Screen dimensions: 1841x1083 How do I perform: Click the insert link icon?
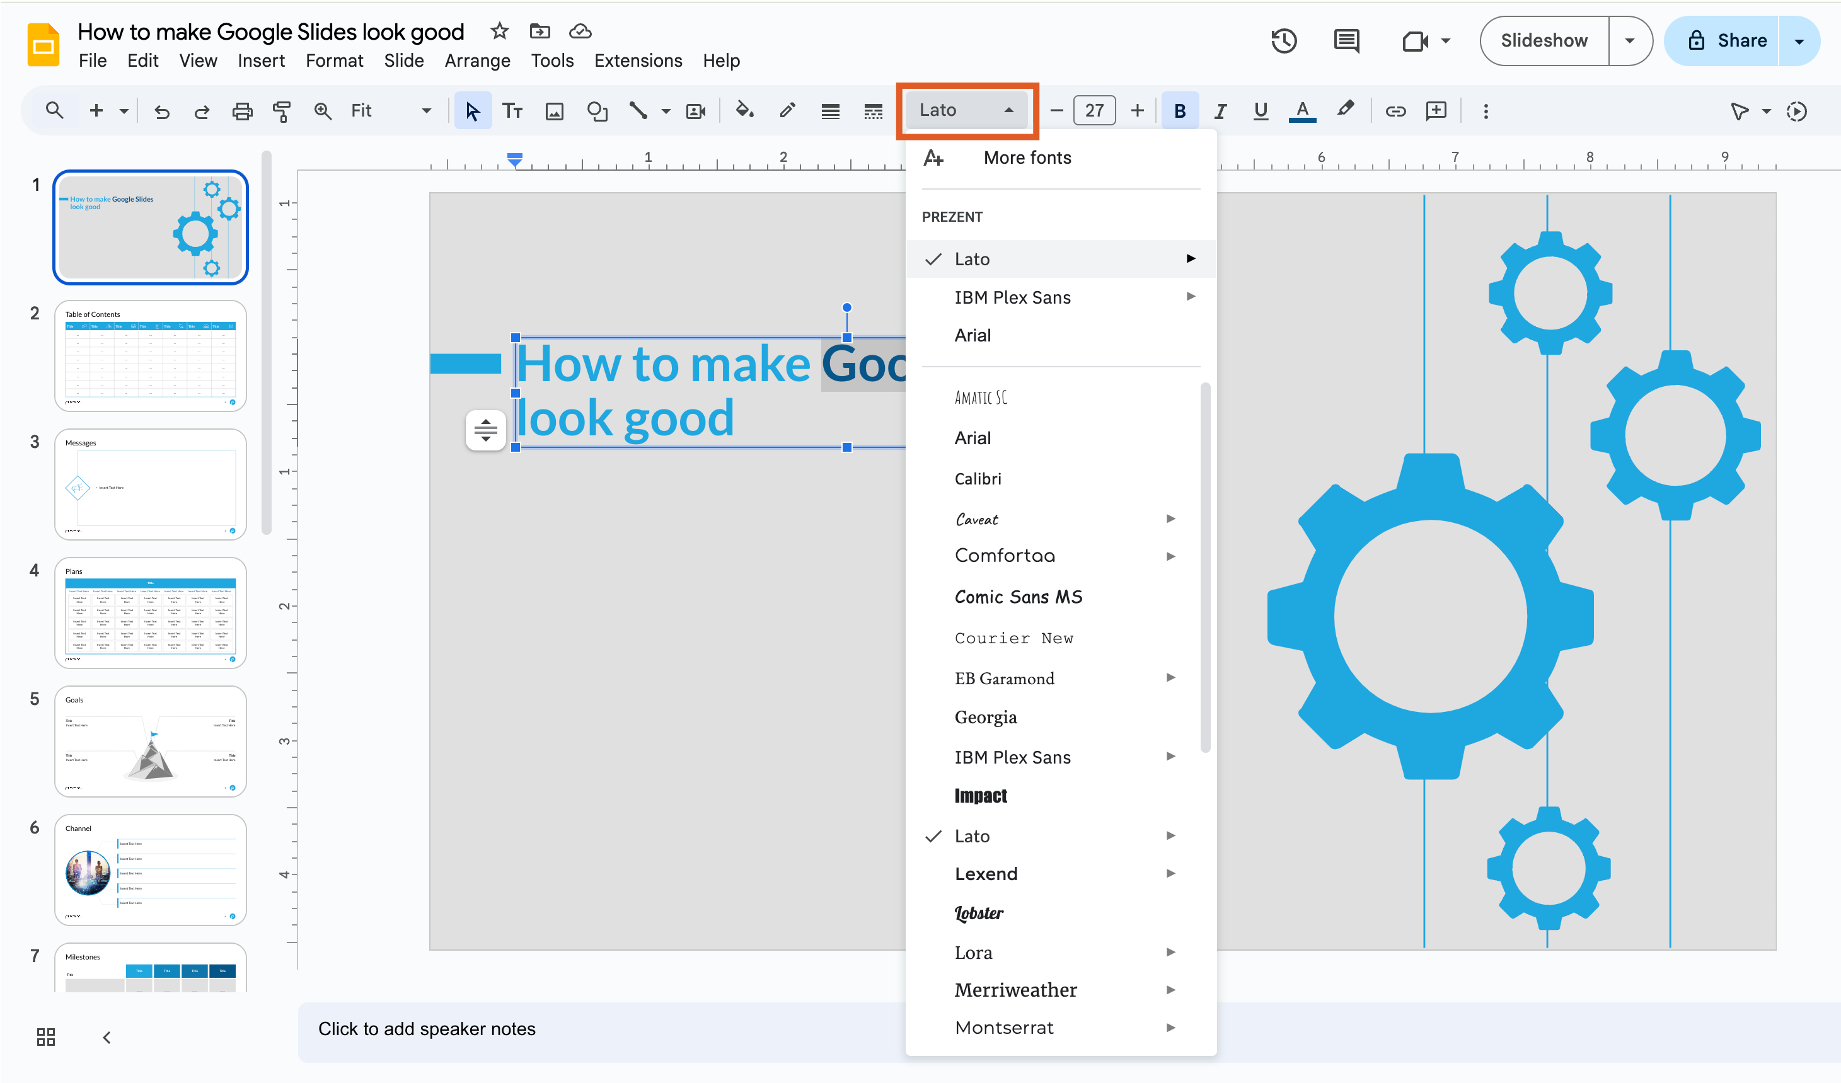[x=1395, y=111]
